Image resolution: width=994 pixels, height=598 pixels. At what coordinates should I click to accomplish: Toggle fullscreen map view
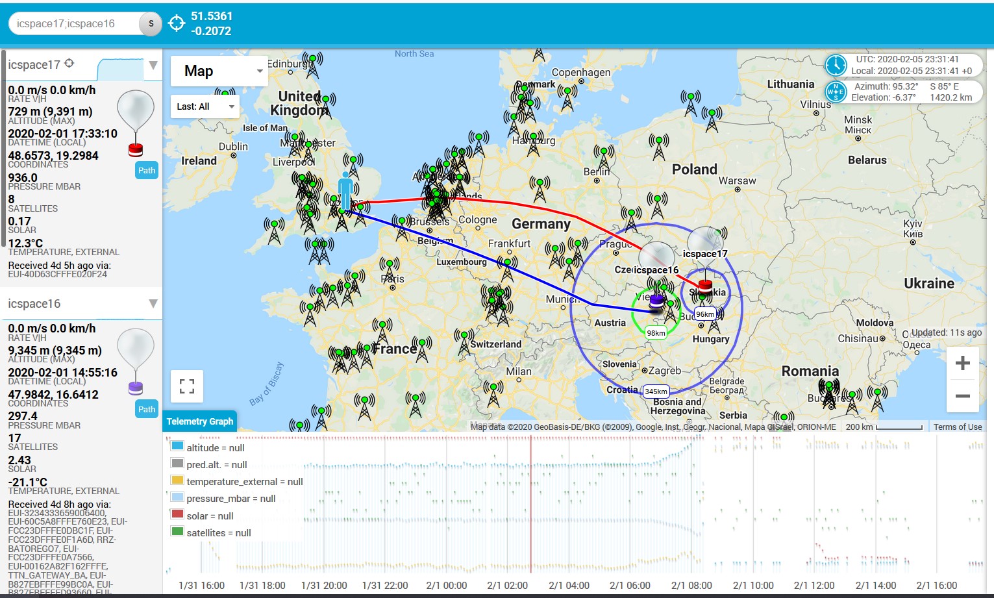point(187,386)
